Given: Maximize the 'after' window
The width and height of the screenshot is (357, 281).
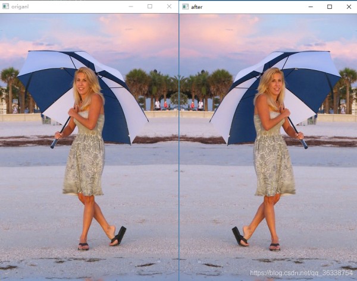Looking at the screenshot, I should [330, 7].
